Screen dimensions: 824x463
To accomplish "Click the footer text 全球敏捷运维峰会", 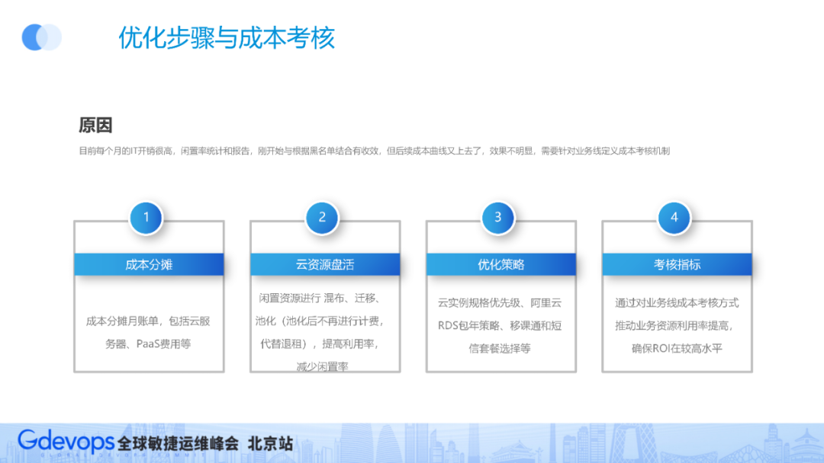I will tap(178, 444).
